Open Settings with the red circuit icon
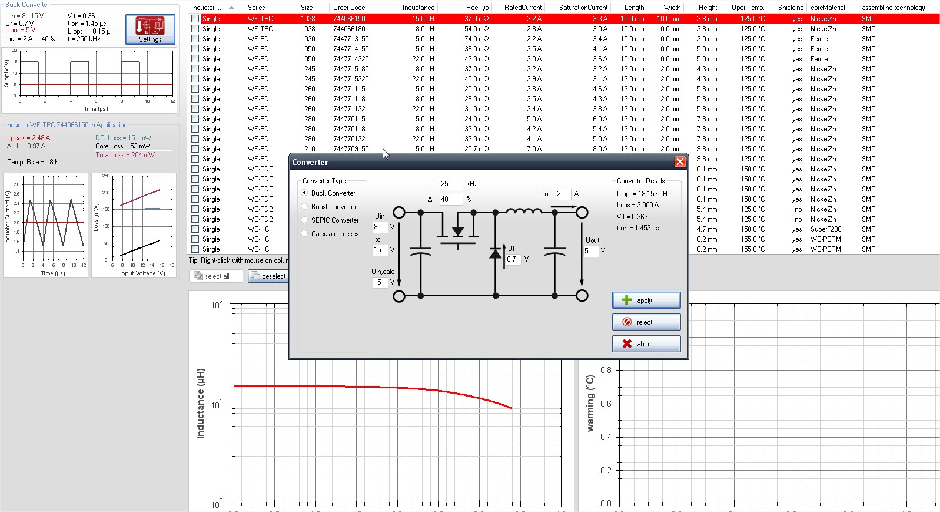 pyautogui.click(x=150, y=29)
